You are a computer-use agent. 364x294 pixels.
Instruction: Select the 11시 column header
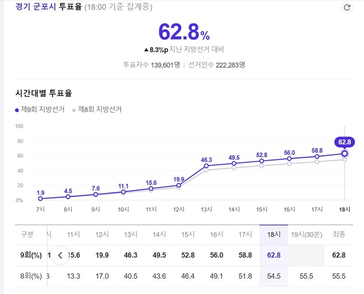pos(73,235)
